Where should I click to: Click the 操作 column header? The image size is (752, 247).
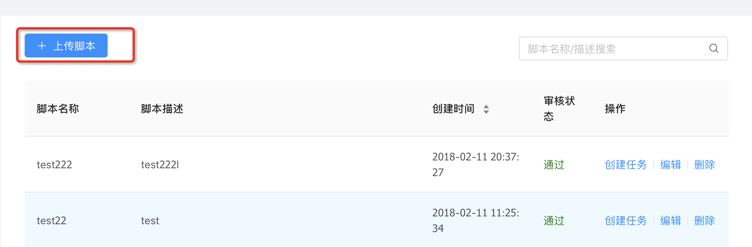coord(615,109)
